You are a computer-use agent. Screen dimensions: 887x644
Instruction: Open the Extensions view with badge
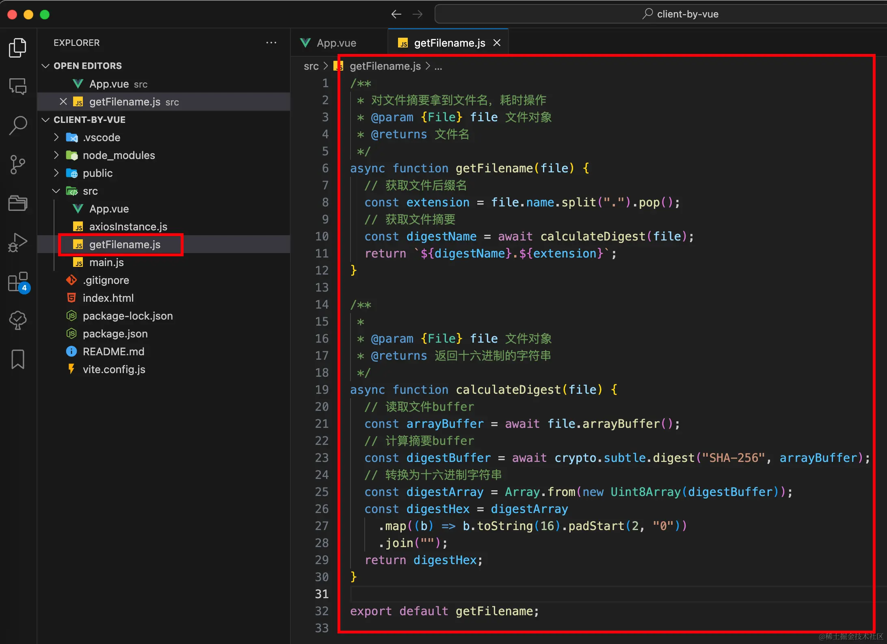coord(18,281)
